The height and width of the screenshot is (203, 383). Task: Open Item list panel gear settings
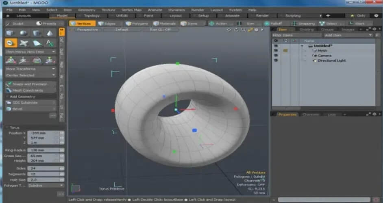click(374, 29)
